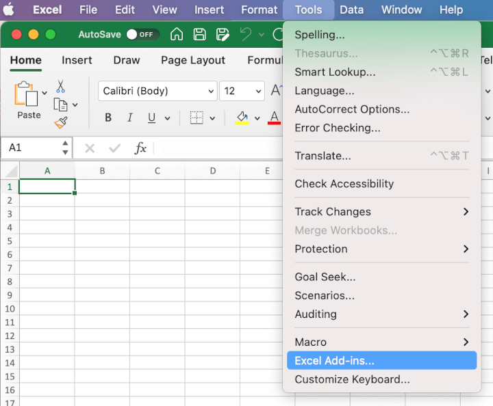Click the Borders icon
This screenshot has width=493, height=406.
coord(197,118)
